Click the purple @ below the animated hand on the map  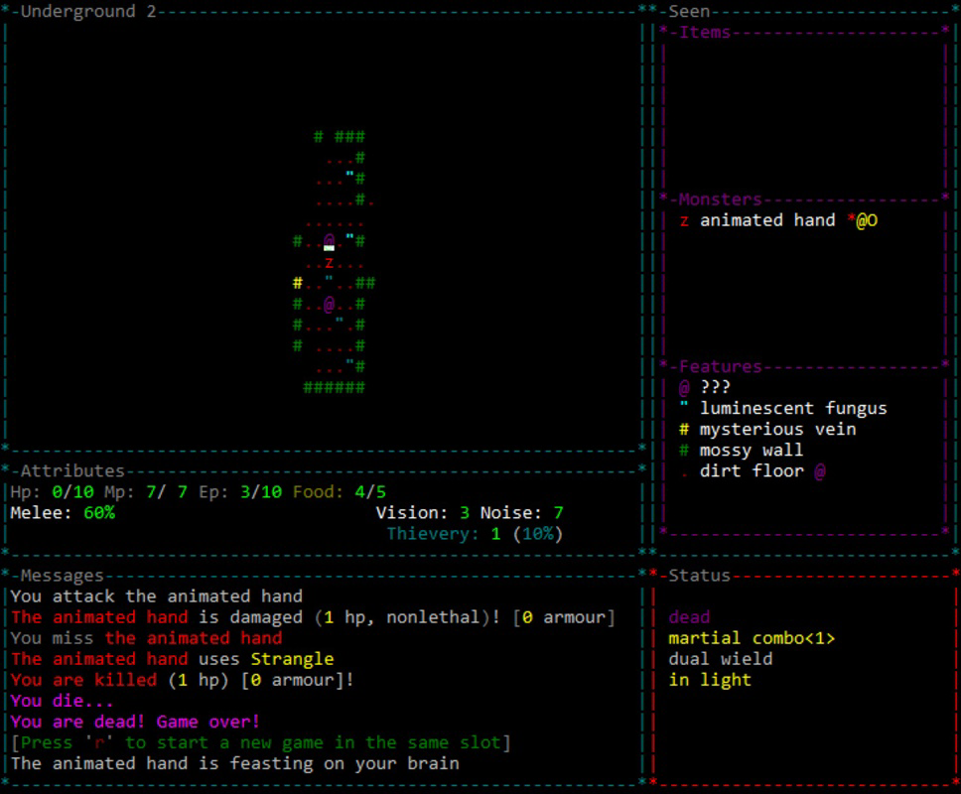[330, 304]
